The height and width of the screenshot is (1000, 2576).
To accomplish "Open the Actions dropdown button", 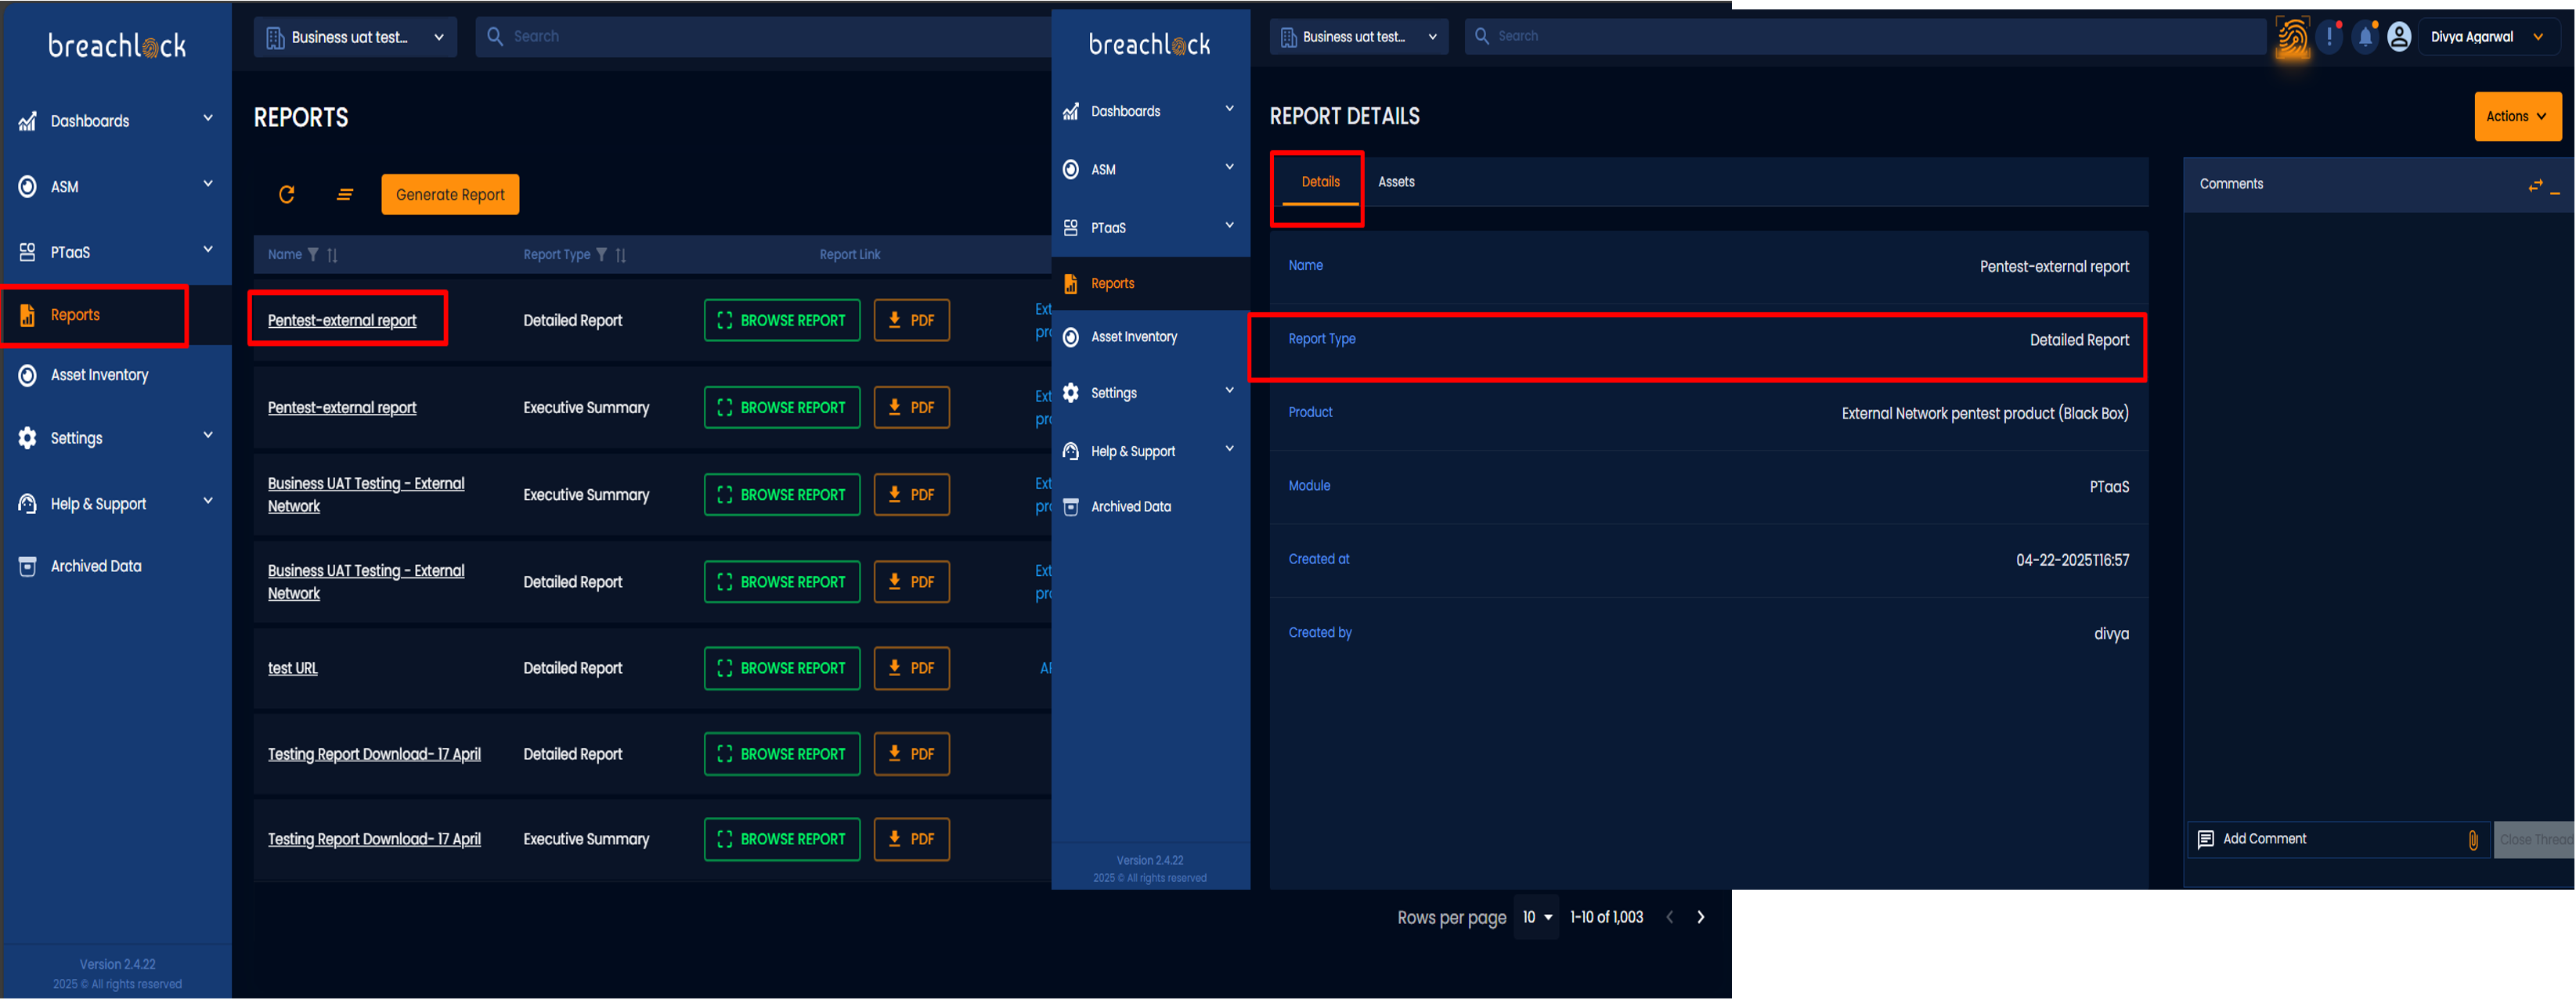I will (2517, 117).
